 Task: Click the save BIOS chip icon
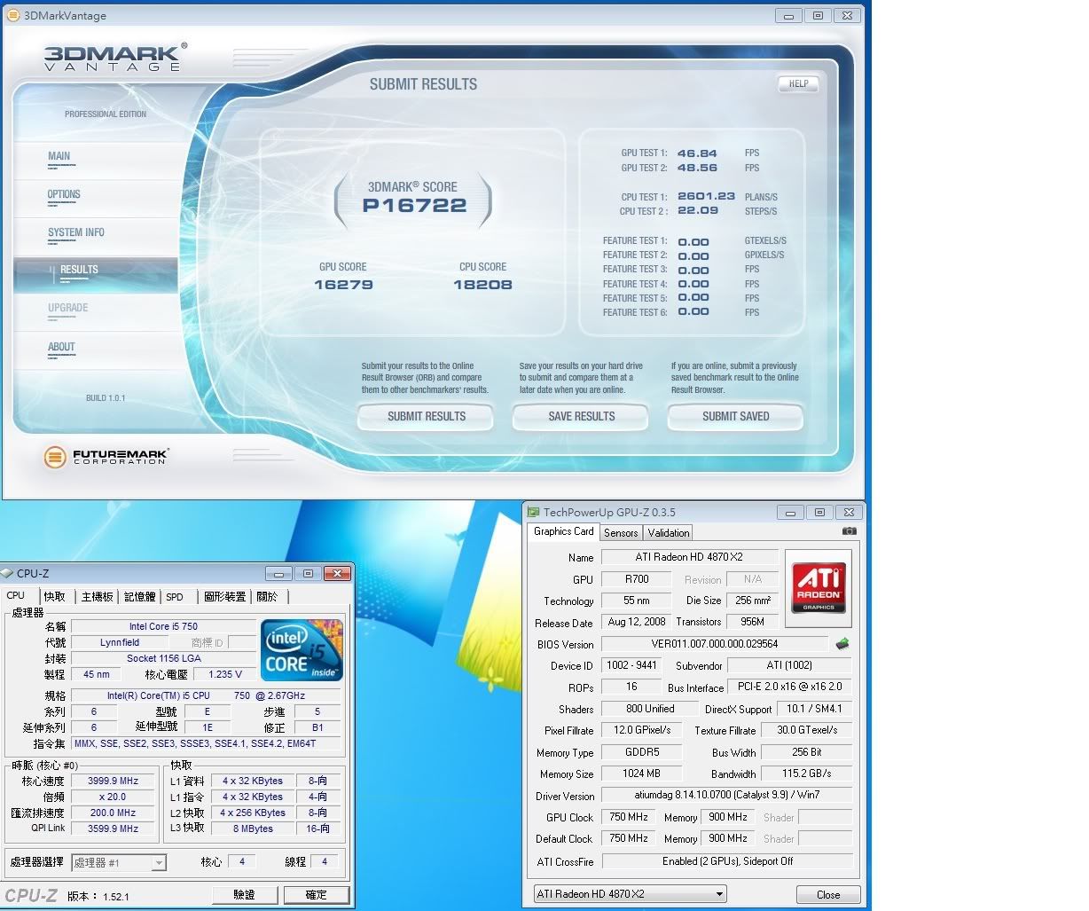pos(842,644)
